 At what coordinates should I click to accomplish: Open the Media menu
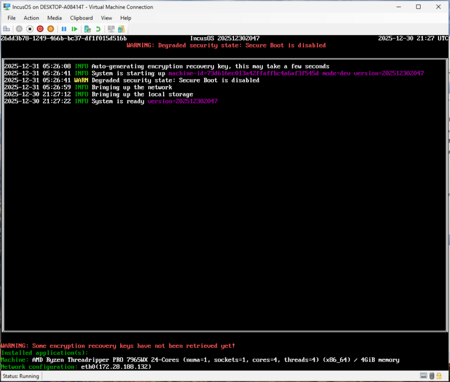click(54, 18)
